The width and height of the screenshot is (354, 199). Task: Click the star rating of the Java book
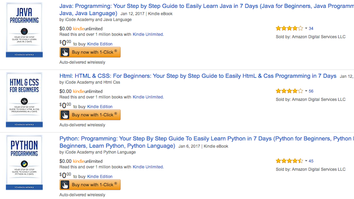click(289, 28)
